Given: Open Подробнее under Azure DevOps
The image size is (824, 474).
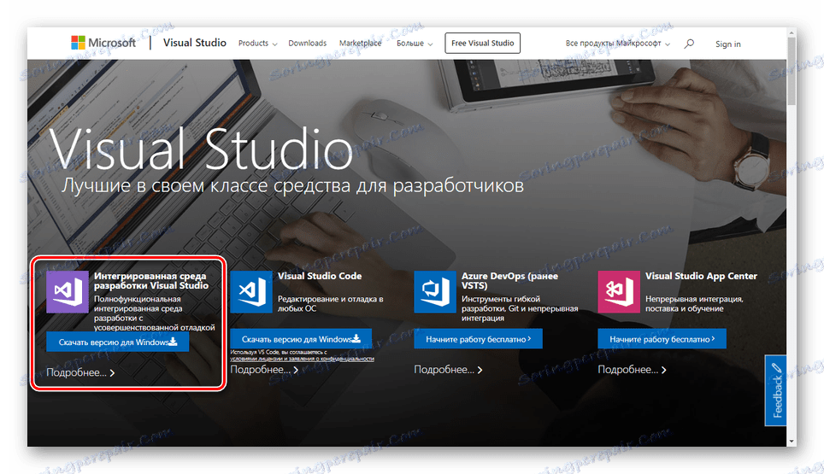Looking at the screenshot, I should pyautogui.click(x=448, y=370).
